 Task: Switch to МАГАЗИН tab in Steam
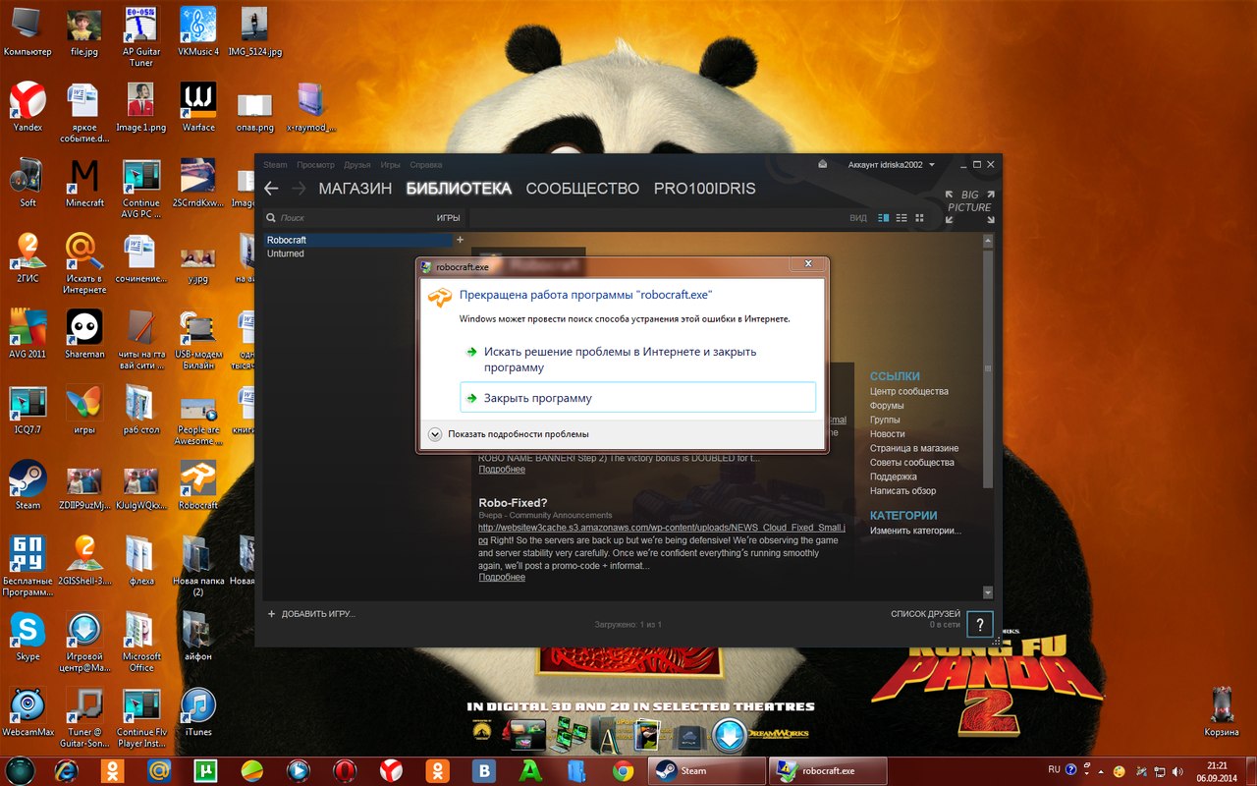pos(355,189)
